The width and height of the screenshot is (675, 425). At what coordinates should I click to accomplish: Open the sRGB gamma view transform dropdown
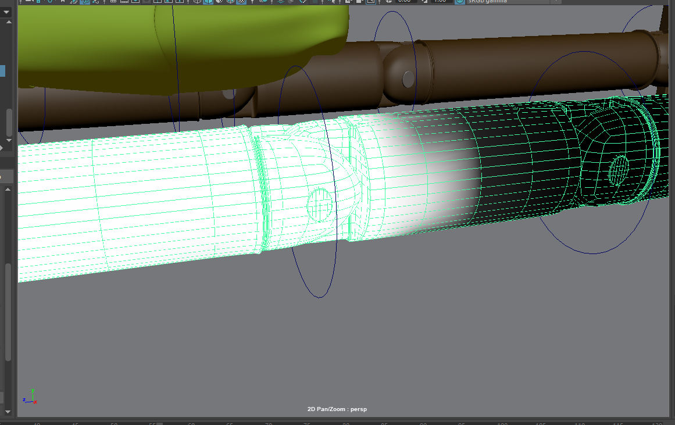tap(515, 1)
